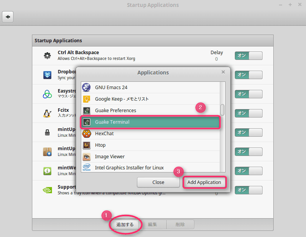
Task: Click the Add Application button
Action: (x=204, y=182)
